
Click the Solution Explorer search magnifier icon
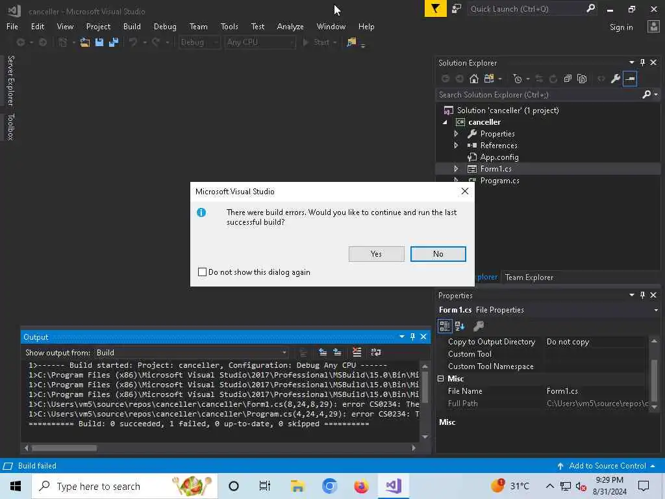[x=647, y=94]
